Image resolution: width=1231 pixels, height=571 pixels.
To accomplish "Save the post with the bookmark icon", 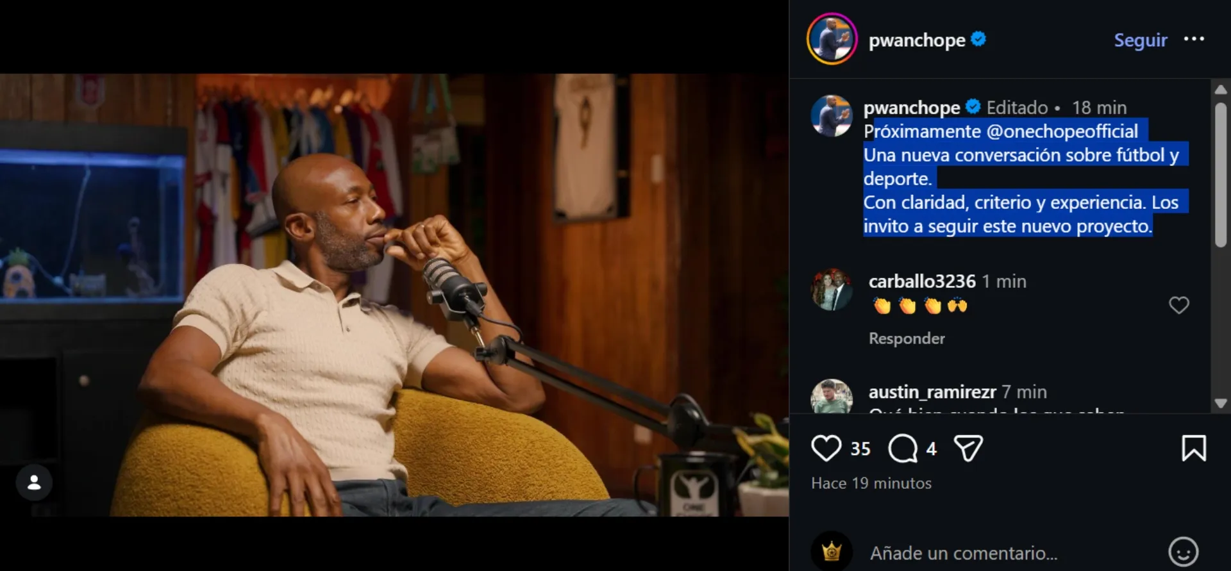I will point(1193,448).
